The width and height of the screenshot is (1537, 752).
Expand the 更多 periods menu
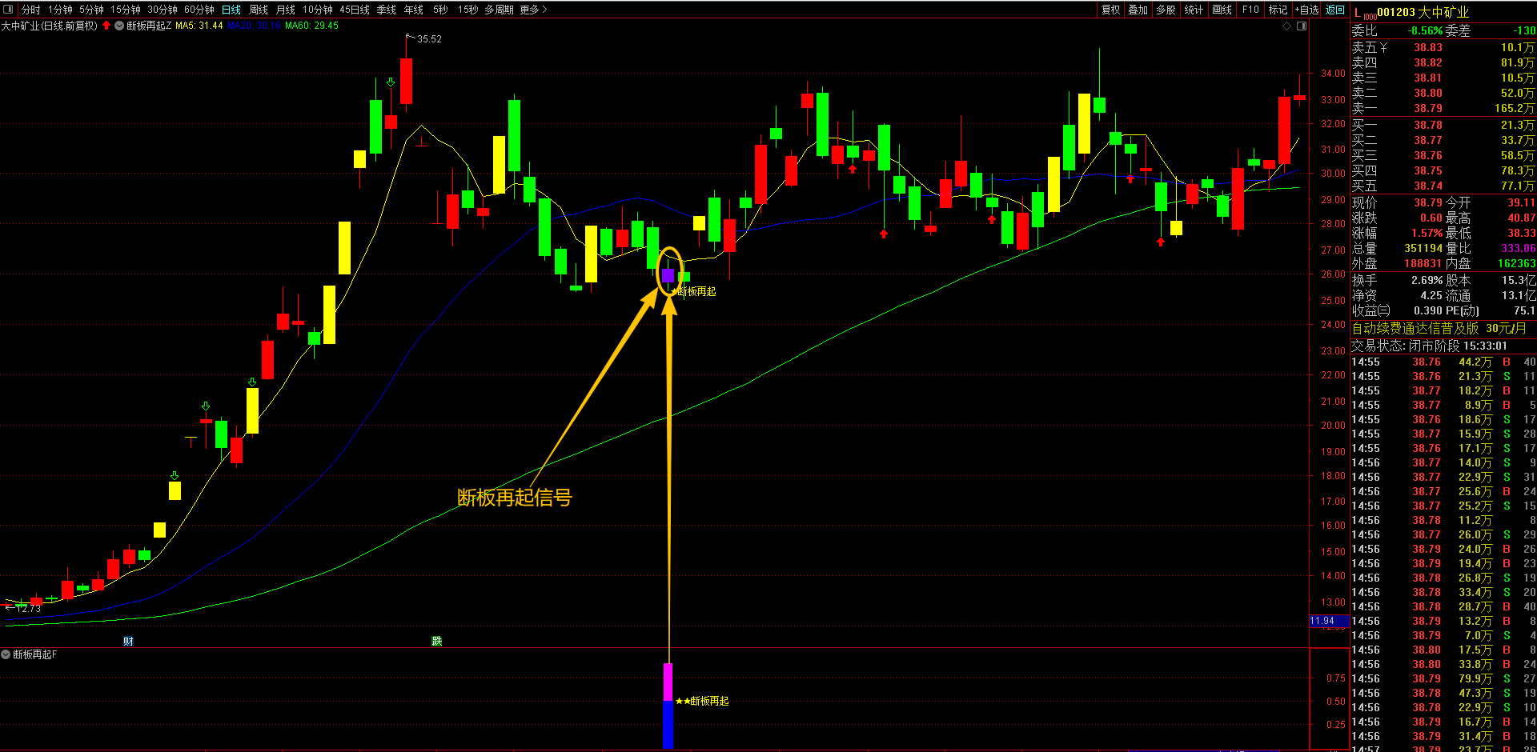[533, 10]
